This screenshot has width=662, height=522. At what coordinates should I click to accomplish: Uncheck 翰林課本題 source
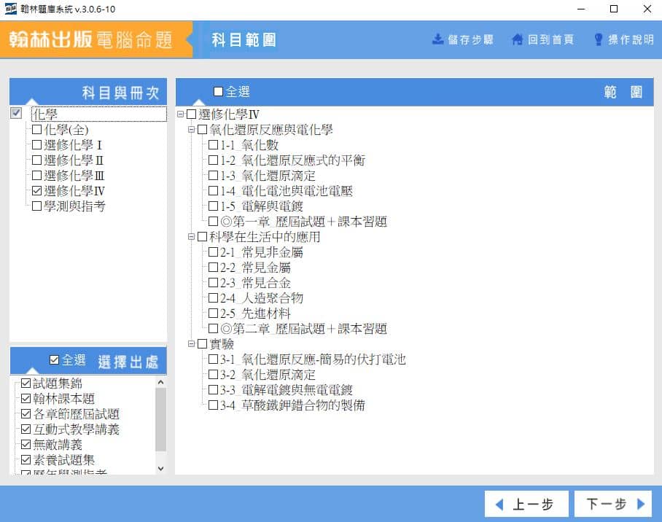26,398
